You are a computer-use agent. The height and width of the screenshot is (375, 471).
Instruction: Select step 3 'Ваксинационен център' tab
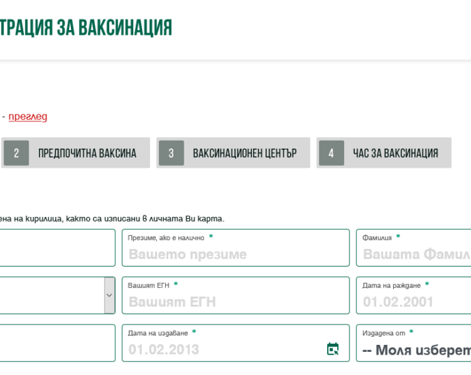coord(233,153)
